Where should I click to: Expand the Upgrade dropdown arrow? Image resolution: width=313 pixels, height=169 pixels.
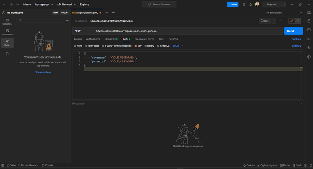tap(283, 5)
